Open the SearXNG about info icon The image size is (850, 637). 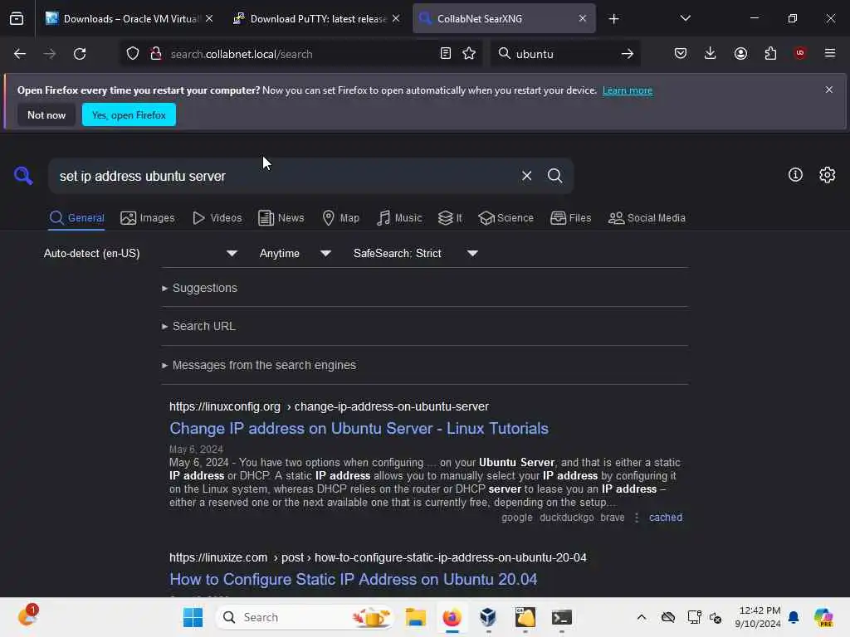pos(795,174)
